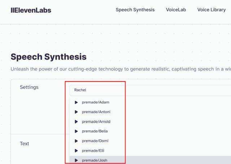The width and height of the screenshot is (231, 164).
Task: Play the Antoni voice sample
Action: tap(76, 112)
